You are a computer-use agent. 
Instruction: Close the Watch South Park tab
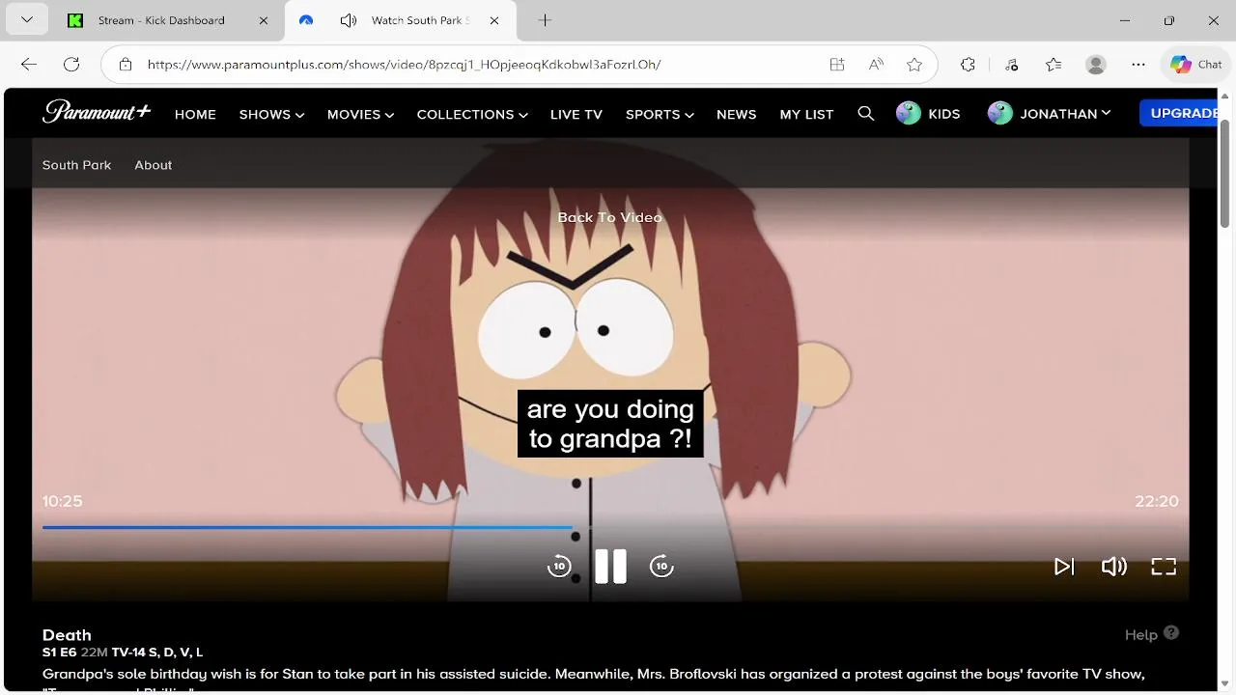click(x=494, y=20)
